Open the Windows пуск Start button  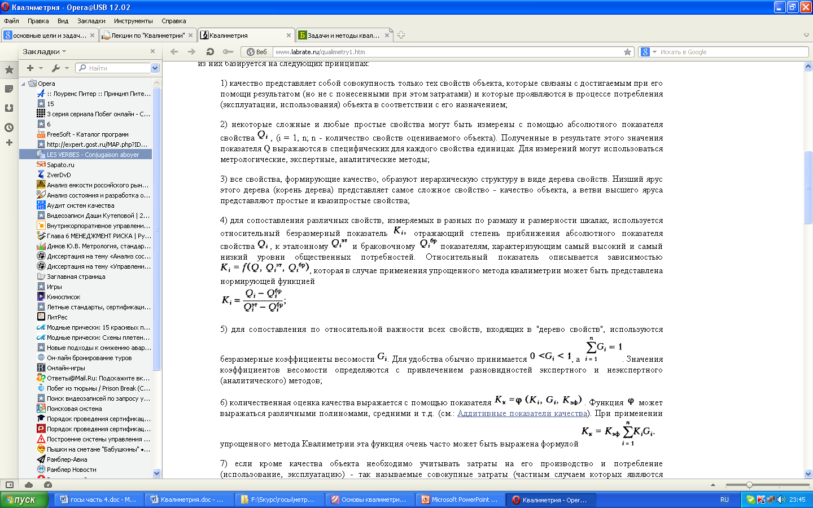click(x=24, y=500)
